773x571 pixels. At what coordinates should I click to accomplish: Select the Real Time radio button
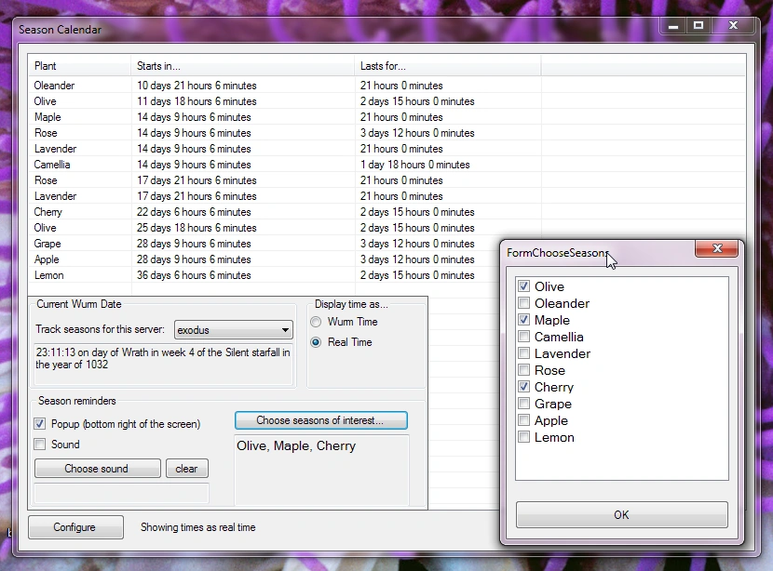coord(316,342)
